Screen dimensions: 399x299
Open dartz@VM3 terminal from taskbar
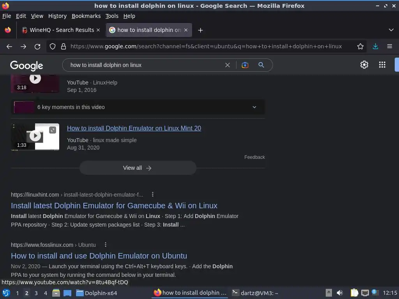(x=255, y=293)
